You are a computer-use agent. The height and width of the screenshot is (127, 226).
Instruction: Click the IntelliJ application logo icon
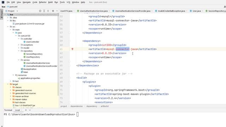pyautogui.click(x=3, y=2)
